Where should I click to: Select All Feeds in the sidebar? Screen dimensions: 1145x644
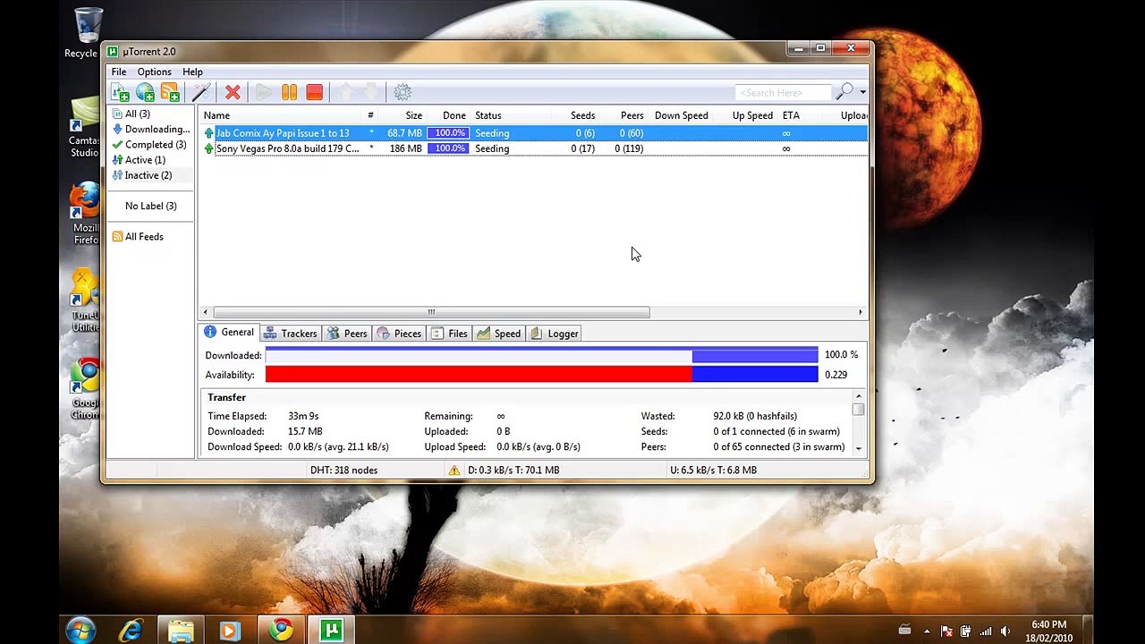(137, 236)
